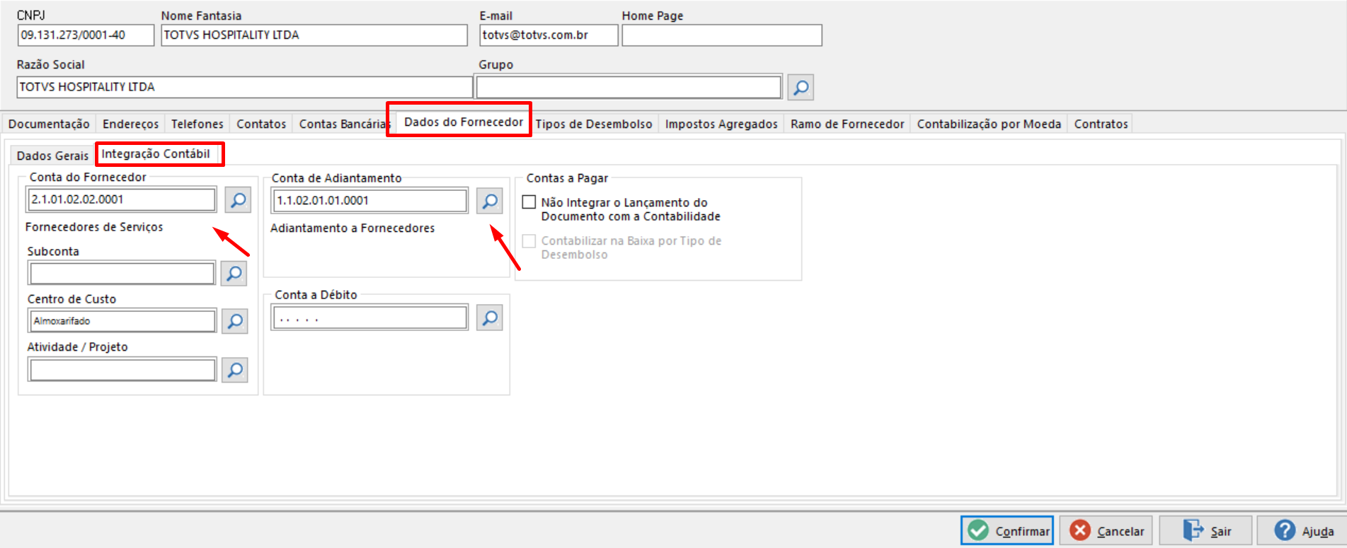Click the Atividade / Projeto search icon
The height and width of the screenshot is (548, 1347).
click(234, 369)
